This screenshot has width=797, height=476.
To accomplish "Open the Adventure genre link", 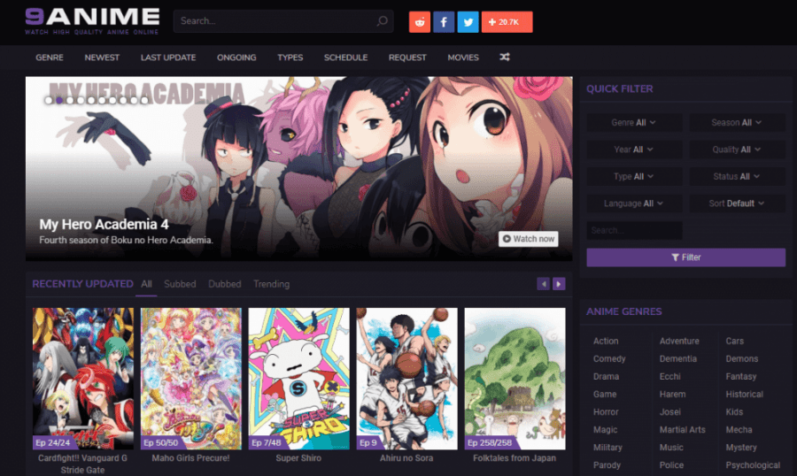I will click(679, 341).
